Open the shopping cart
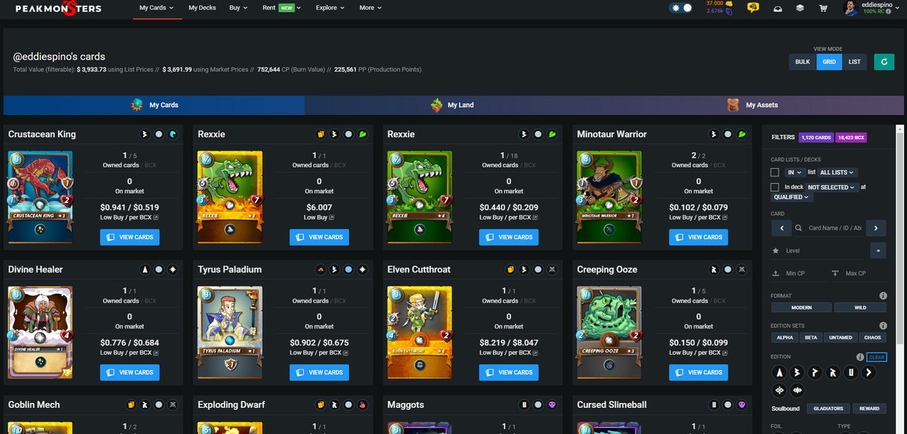 coord(823,8)
